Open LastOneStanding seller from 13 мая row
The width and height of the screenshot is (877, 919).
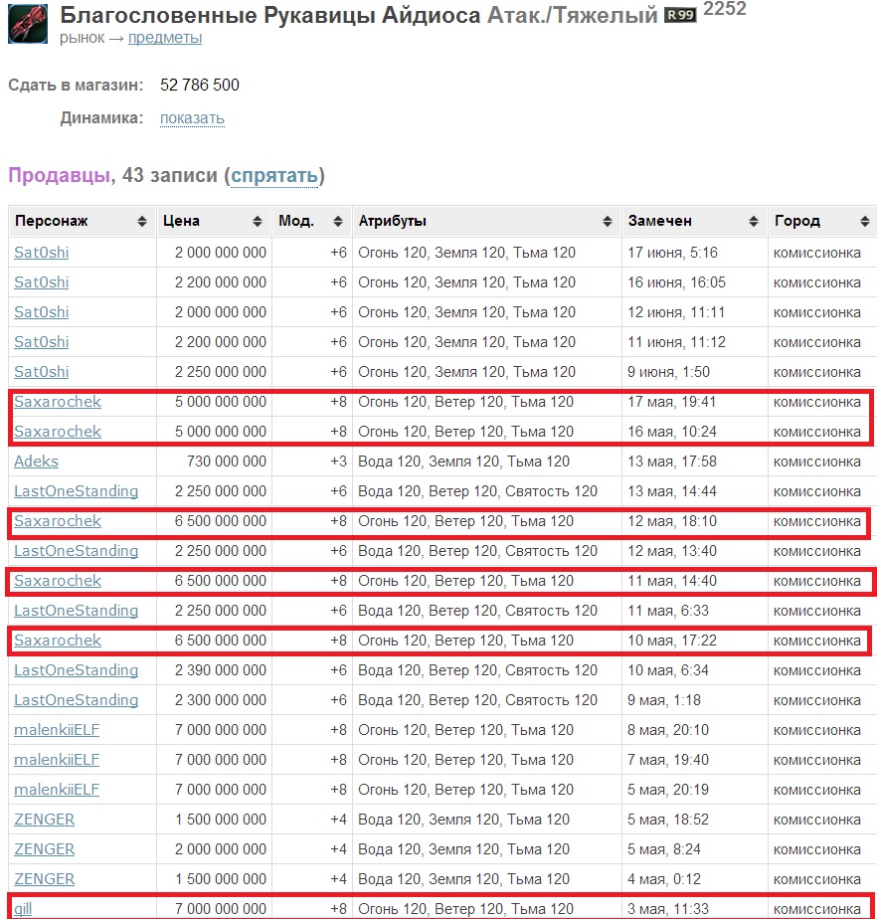pos(77,491)
